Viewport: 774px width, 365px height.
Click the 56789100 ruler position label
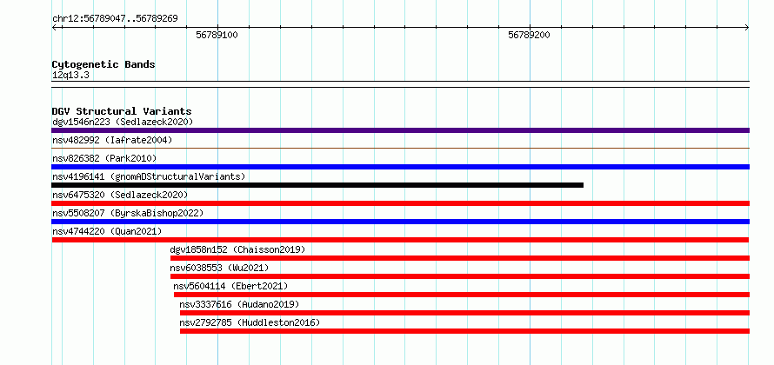click(x=217, y=35)
